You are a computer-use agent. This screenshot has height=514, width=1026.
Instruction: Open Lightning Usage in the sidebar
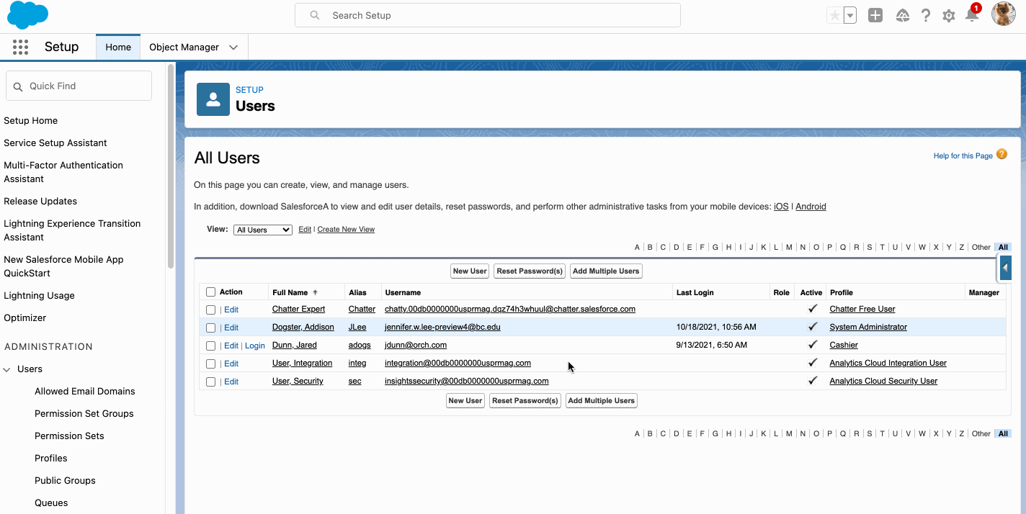pyautogui.click(x=39, y=295)
